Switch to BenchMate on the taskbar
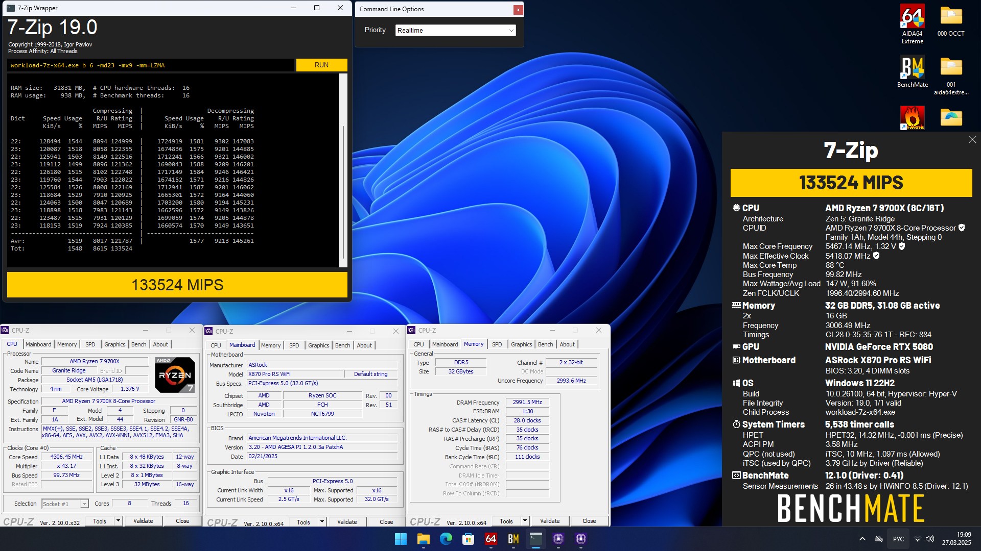This screenshot has height=551, width=981. (513, 539)
